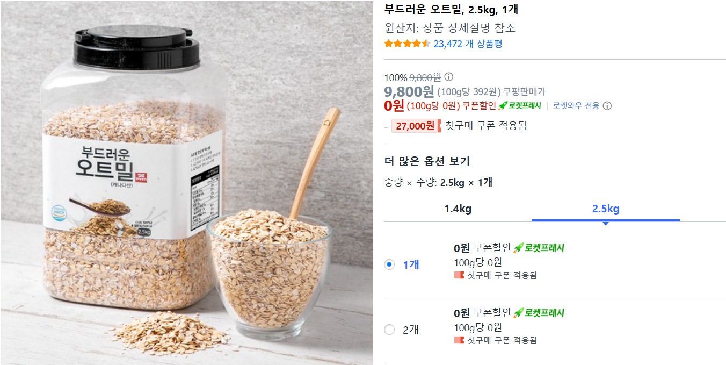The height and width of the screenshot is (365, 726).
Task: Click the 2개 option label text
Action: tap(411, 330)
